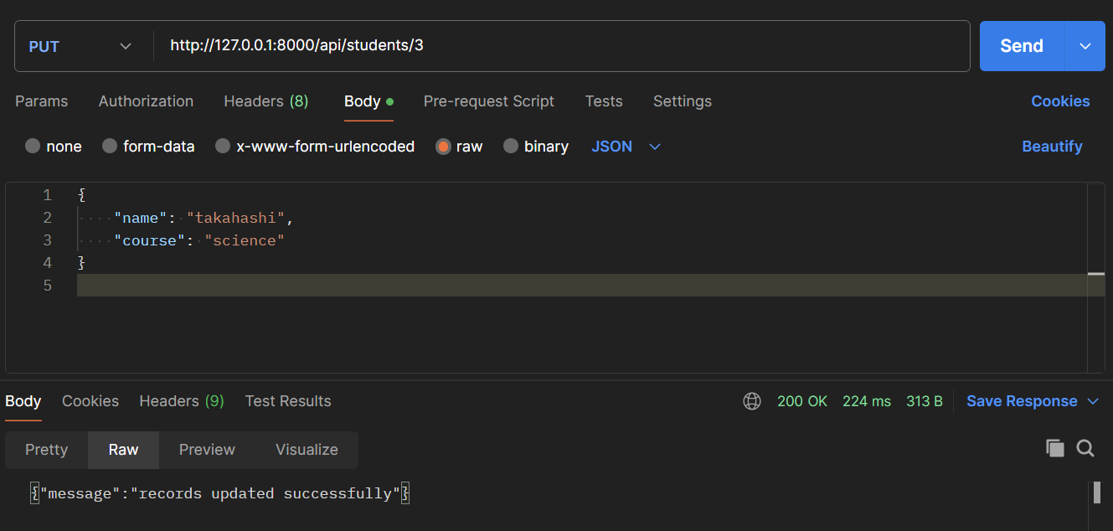Image resolution: width=1113 pixels, height=531 pixels.
Task: Switch to the Preview response tab
Action: 206,450
